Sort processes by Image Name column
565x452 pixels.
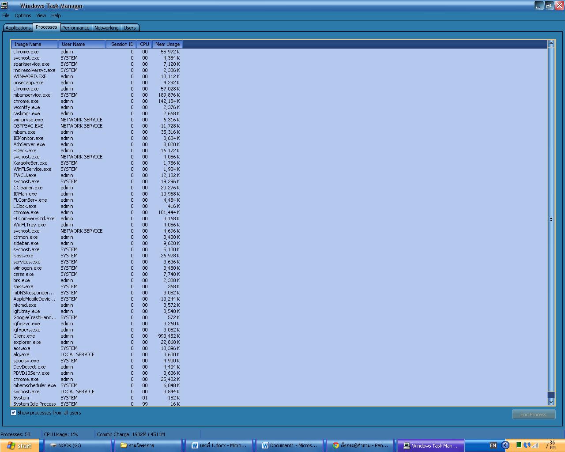34,44
